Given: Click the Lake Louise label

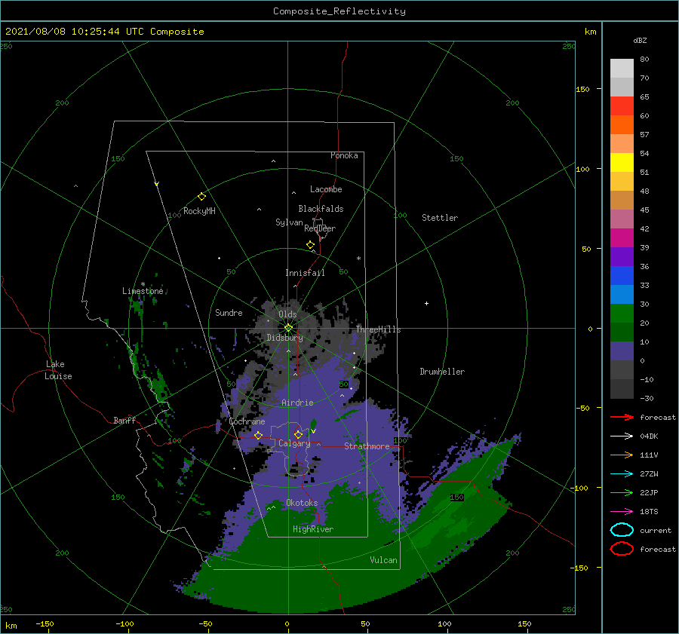Looking at the screenshot, I should pos(58,370).
